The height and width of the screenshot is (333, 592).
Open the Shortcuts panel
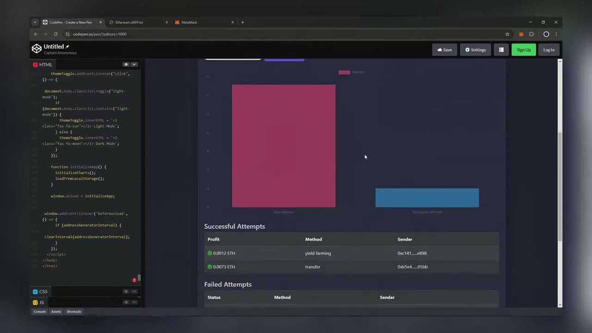[x=74, y=312]
